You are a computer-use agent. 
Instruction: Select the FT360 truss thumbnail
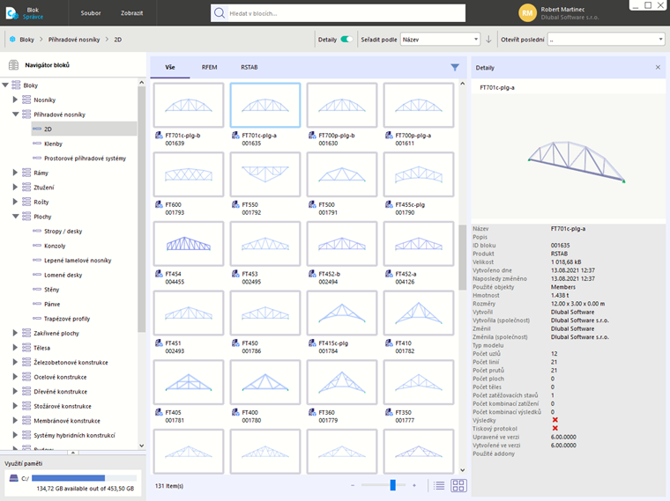[x=342, y=382]
